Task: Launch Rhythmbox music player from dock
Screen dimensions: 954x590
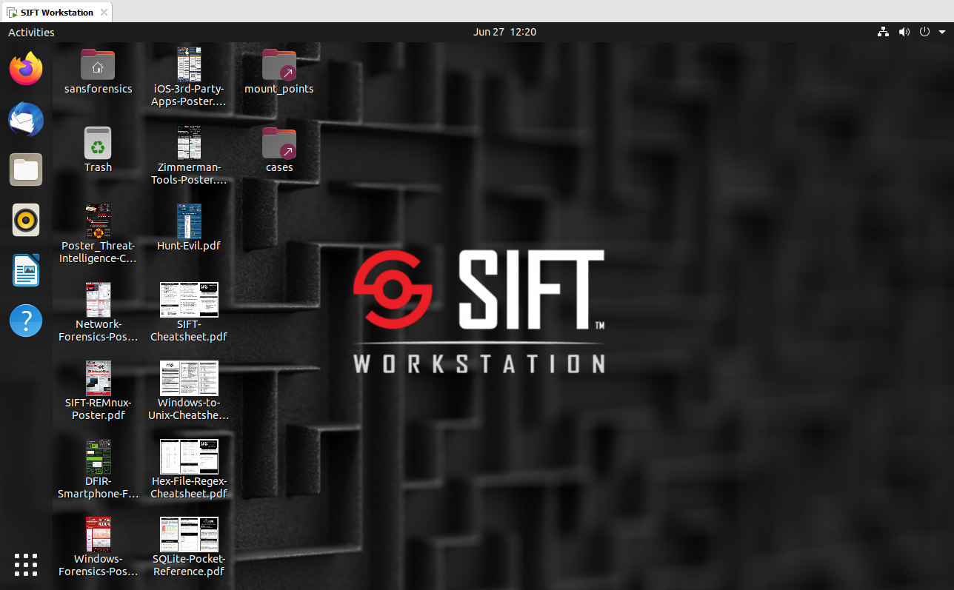Action: 26,220
